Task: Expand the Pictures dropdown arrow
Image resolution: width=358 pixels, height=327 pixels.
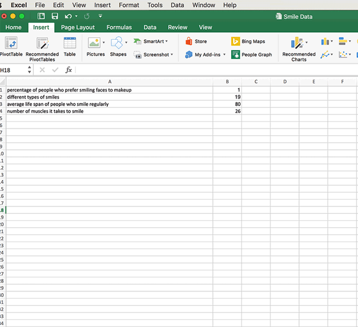Action: pos(104,42)
